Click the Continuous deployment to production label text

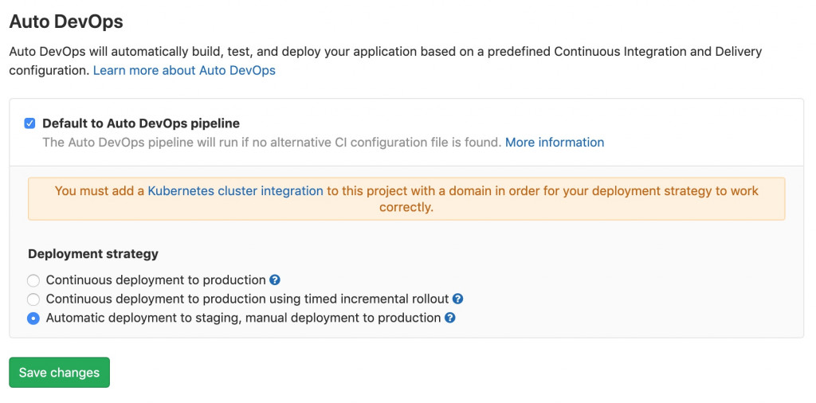[155, 280]
